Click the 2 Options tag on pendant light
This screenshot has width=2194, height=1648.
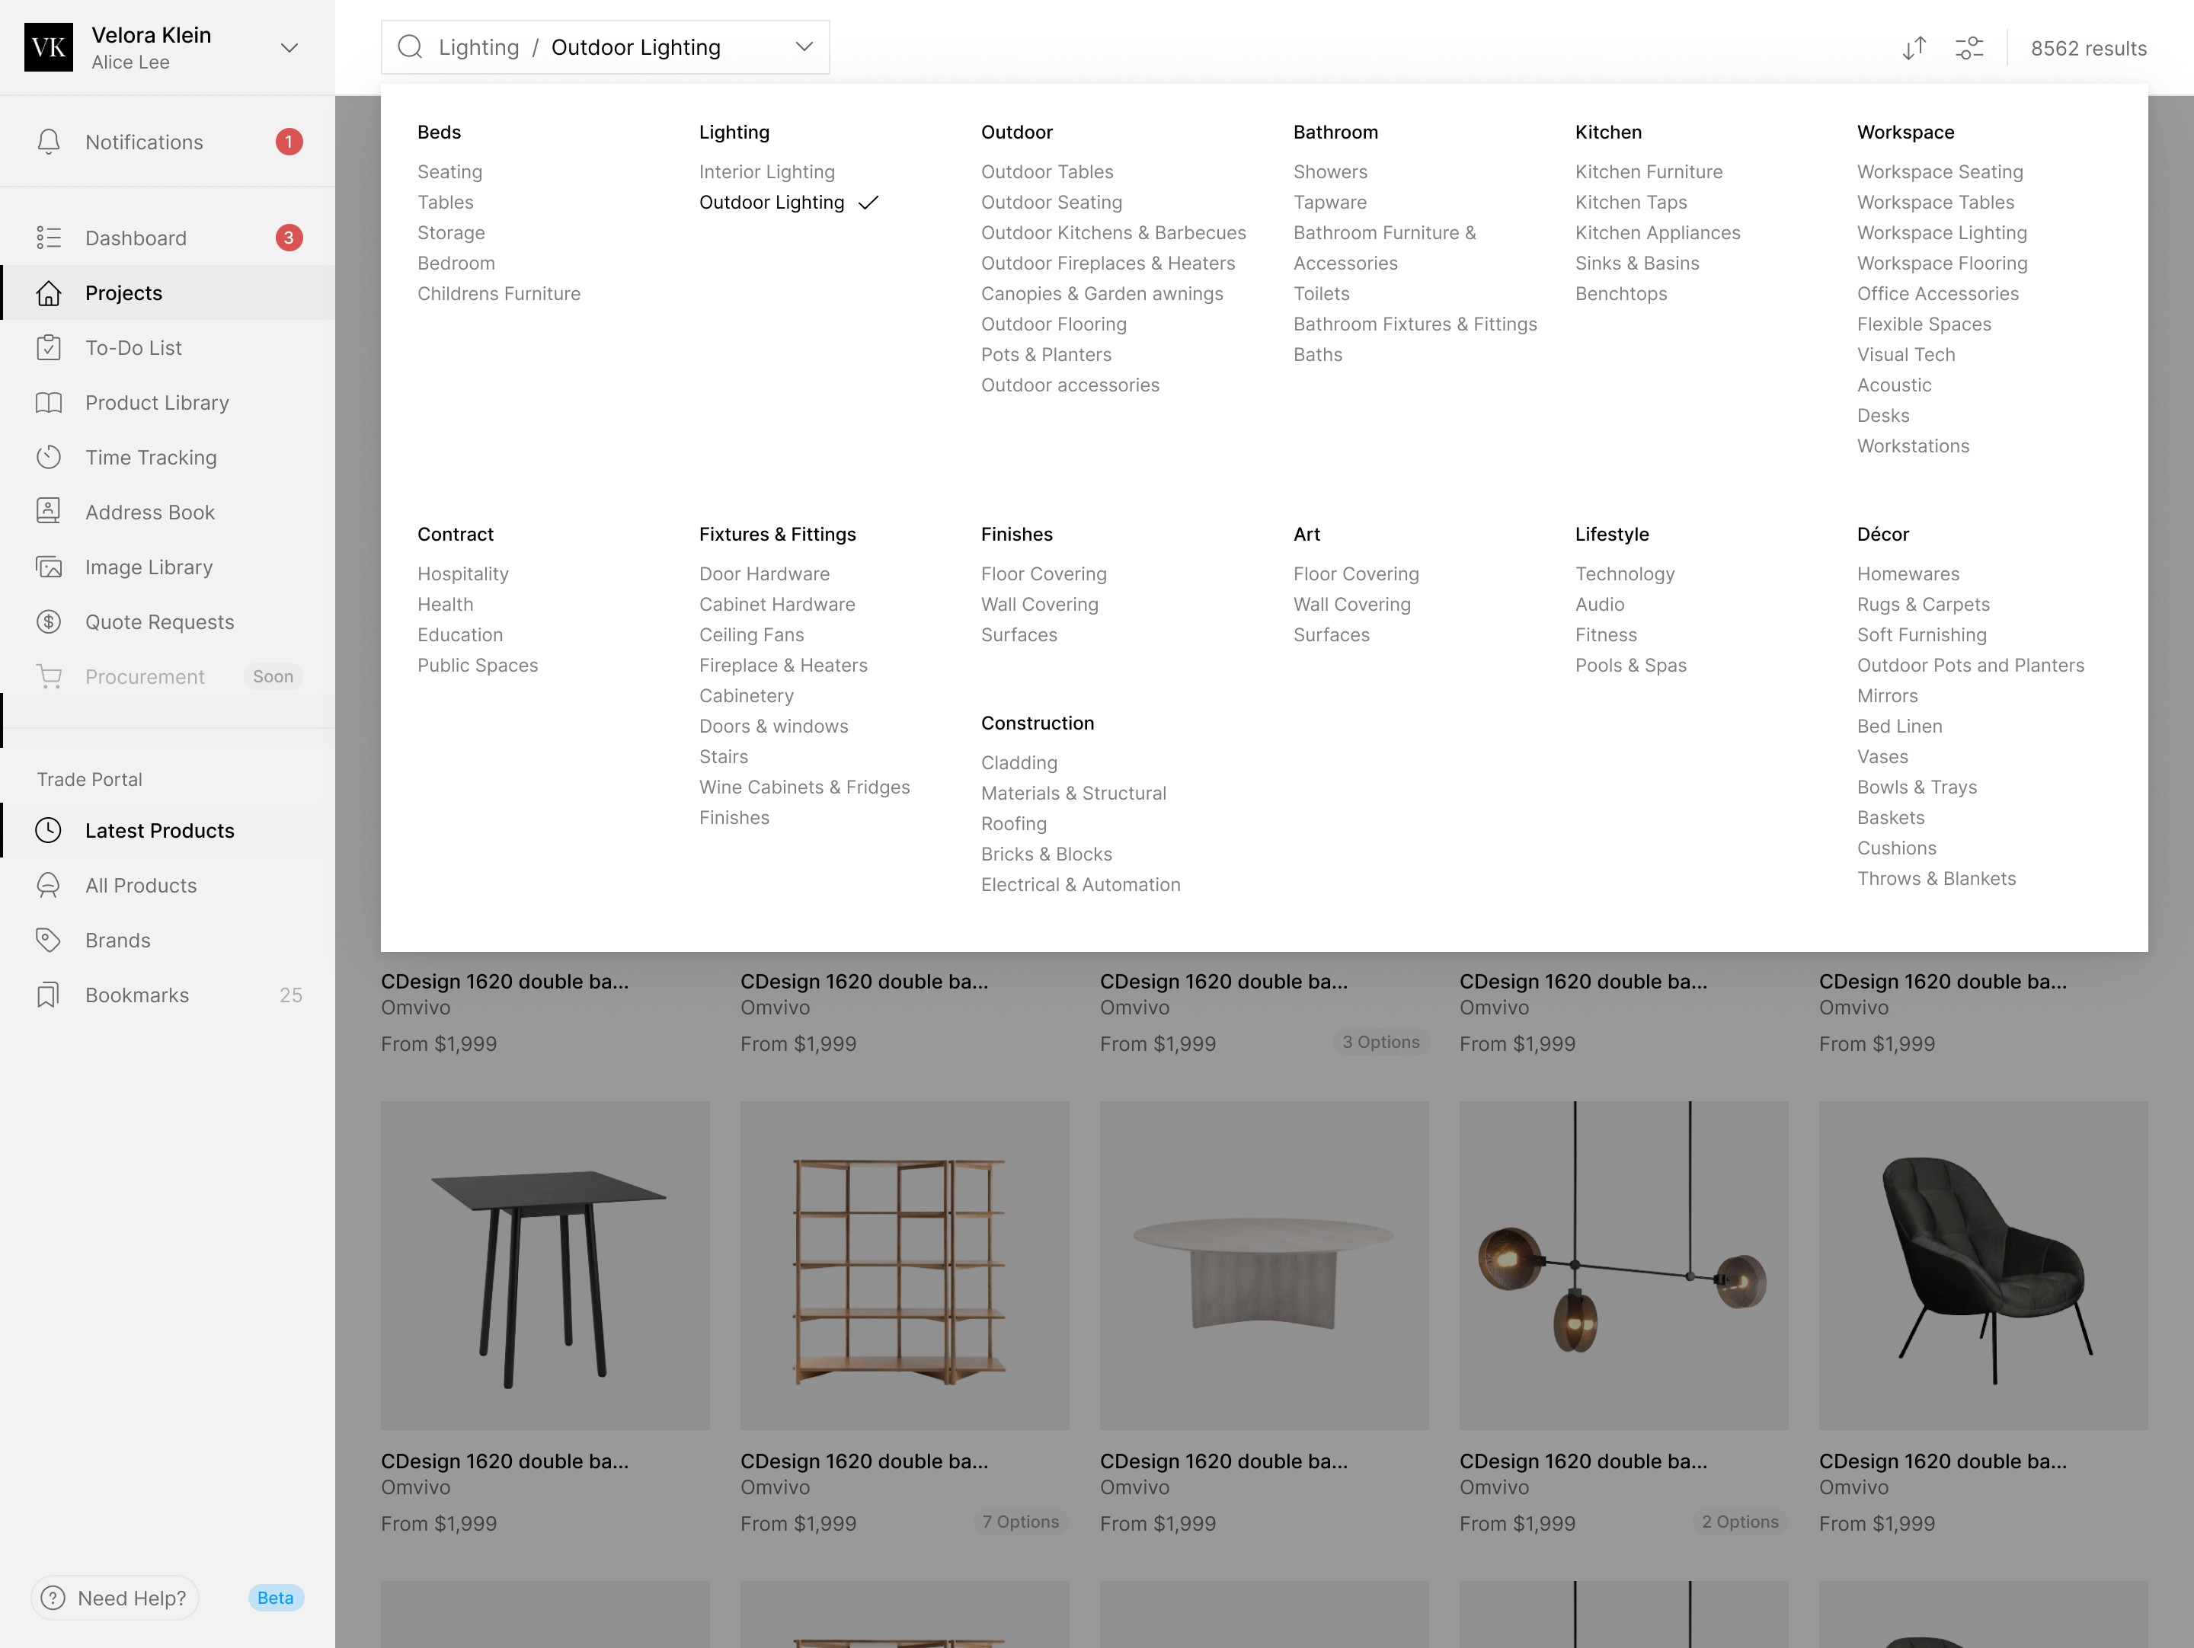[1740, 1521]
